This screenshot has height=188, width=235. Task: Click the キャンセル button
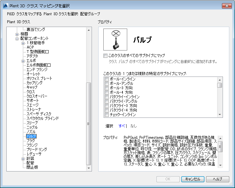[193, 179]
